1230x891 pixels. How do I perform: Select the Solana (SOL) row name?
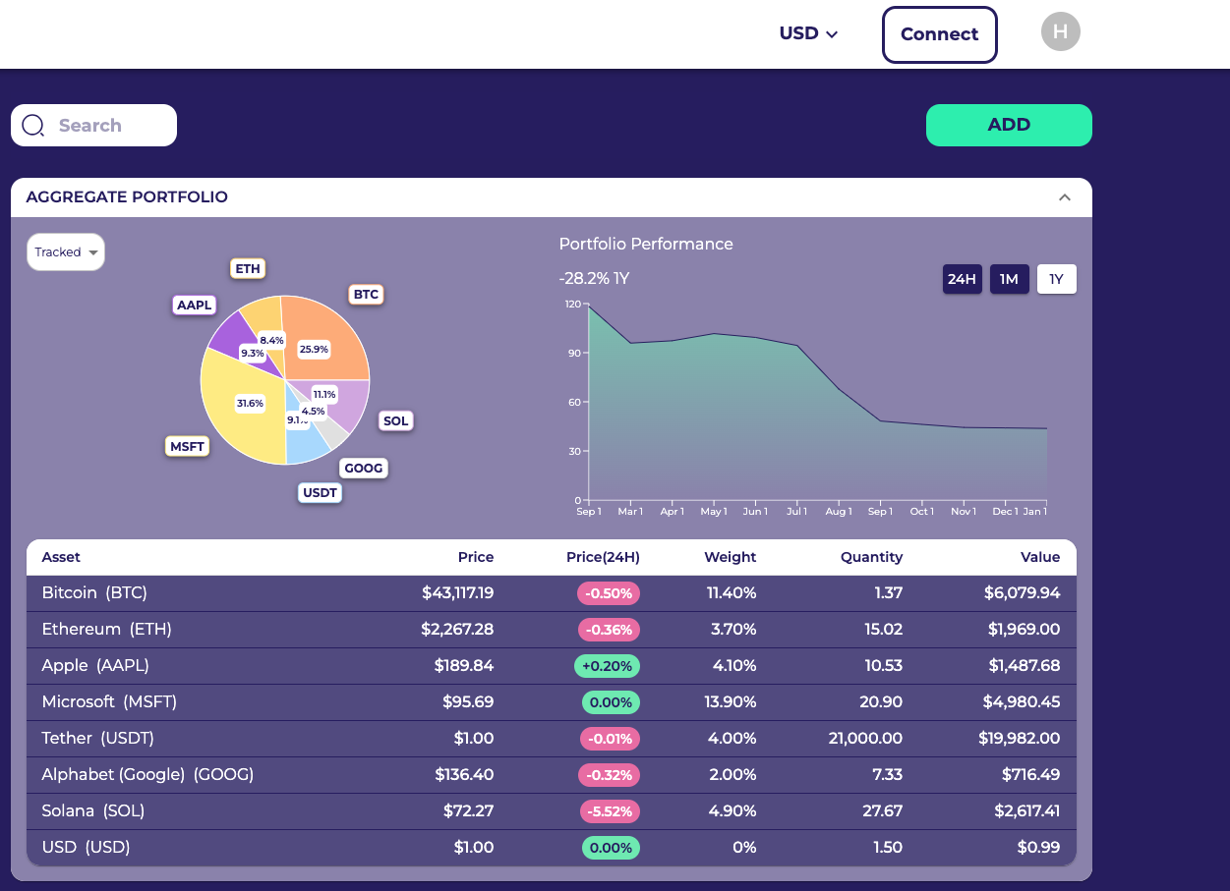click(x=93, y=811)
